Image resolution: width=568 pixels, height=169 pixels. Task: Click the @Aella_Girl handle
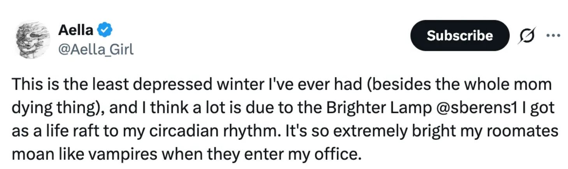click(95, 49)
